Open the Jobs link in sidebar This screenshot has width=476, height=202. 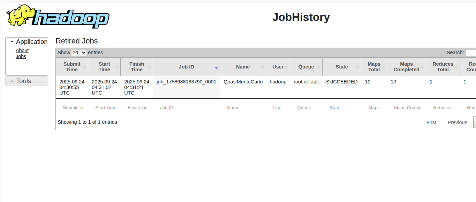pyautogui.click(x=21, y=56)
